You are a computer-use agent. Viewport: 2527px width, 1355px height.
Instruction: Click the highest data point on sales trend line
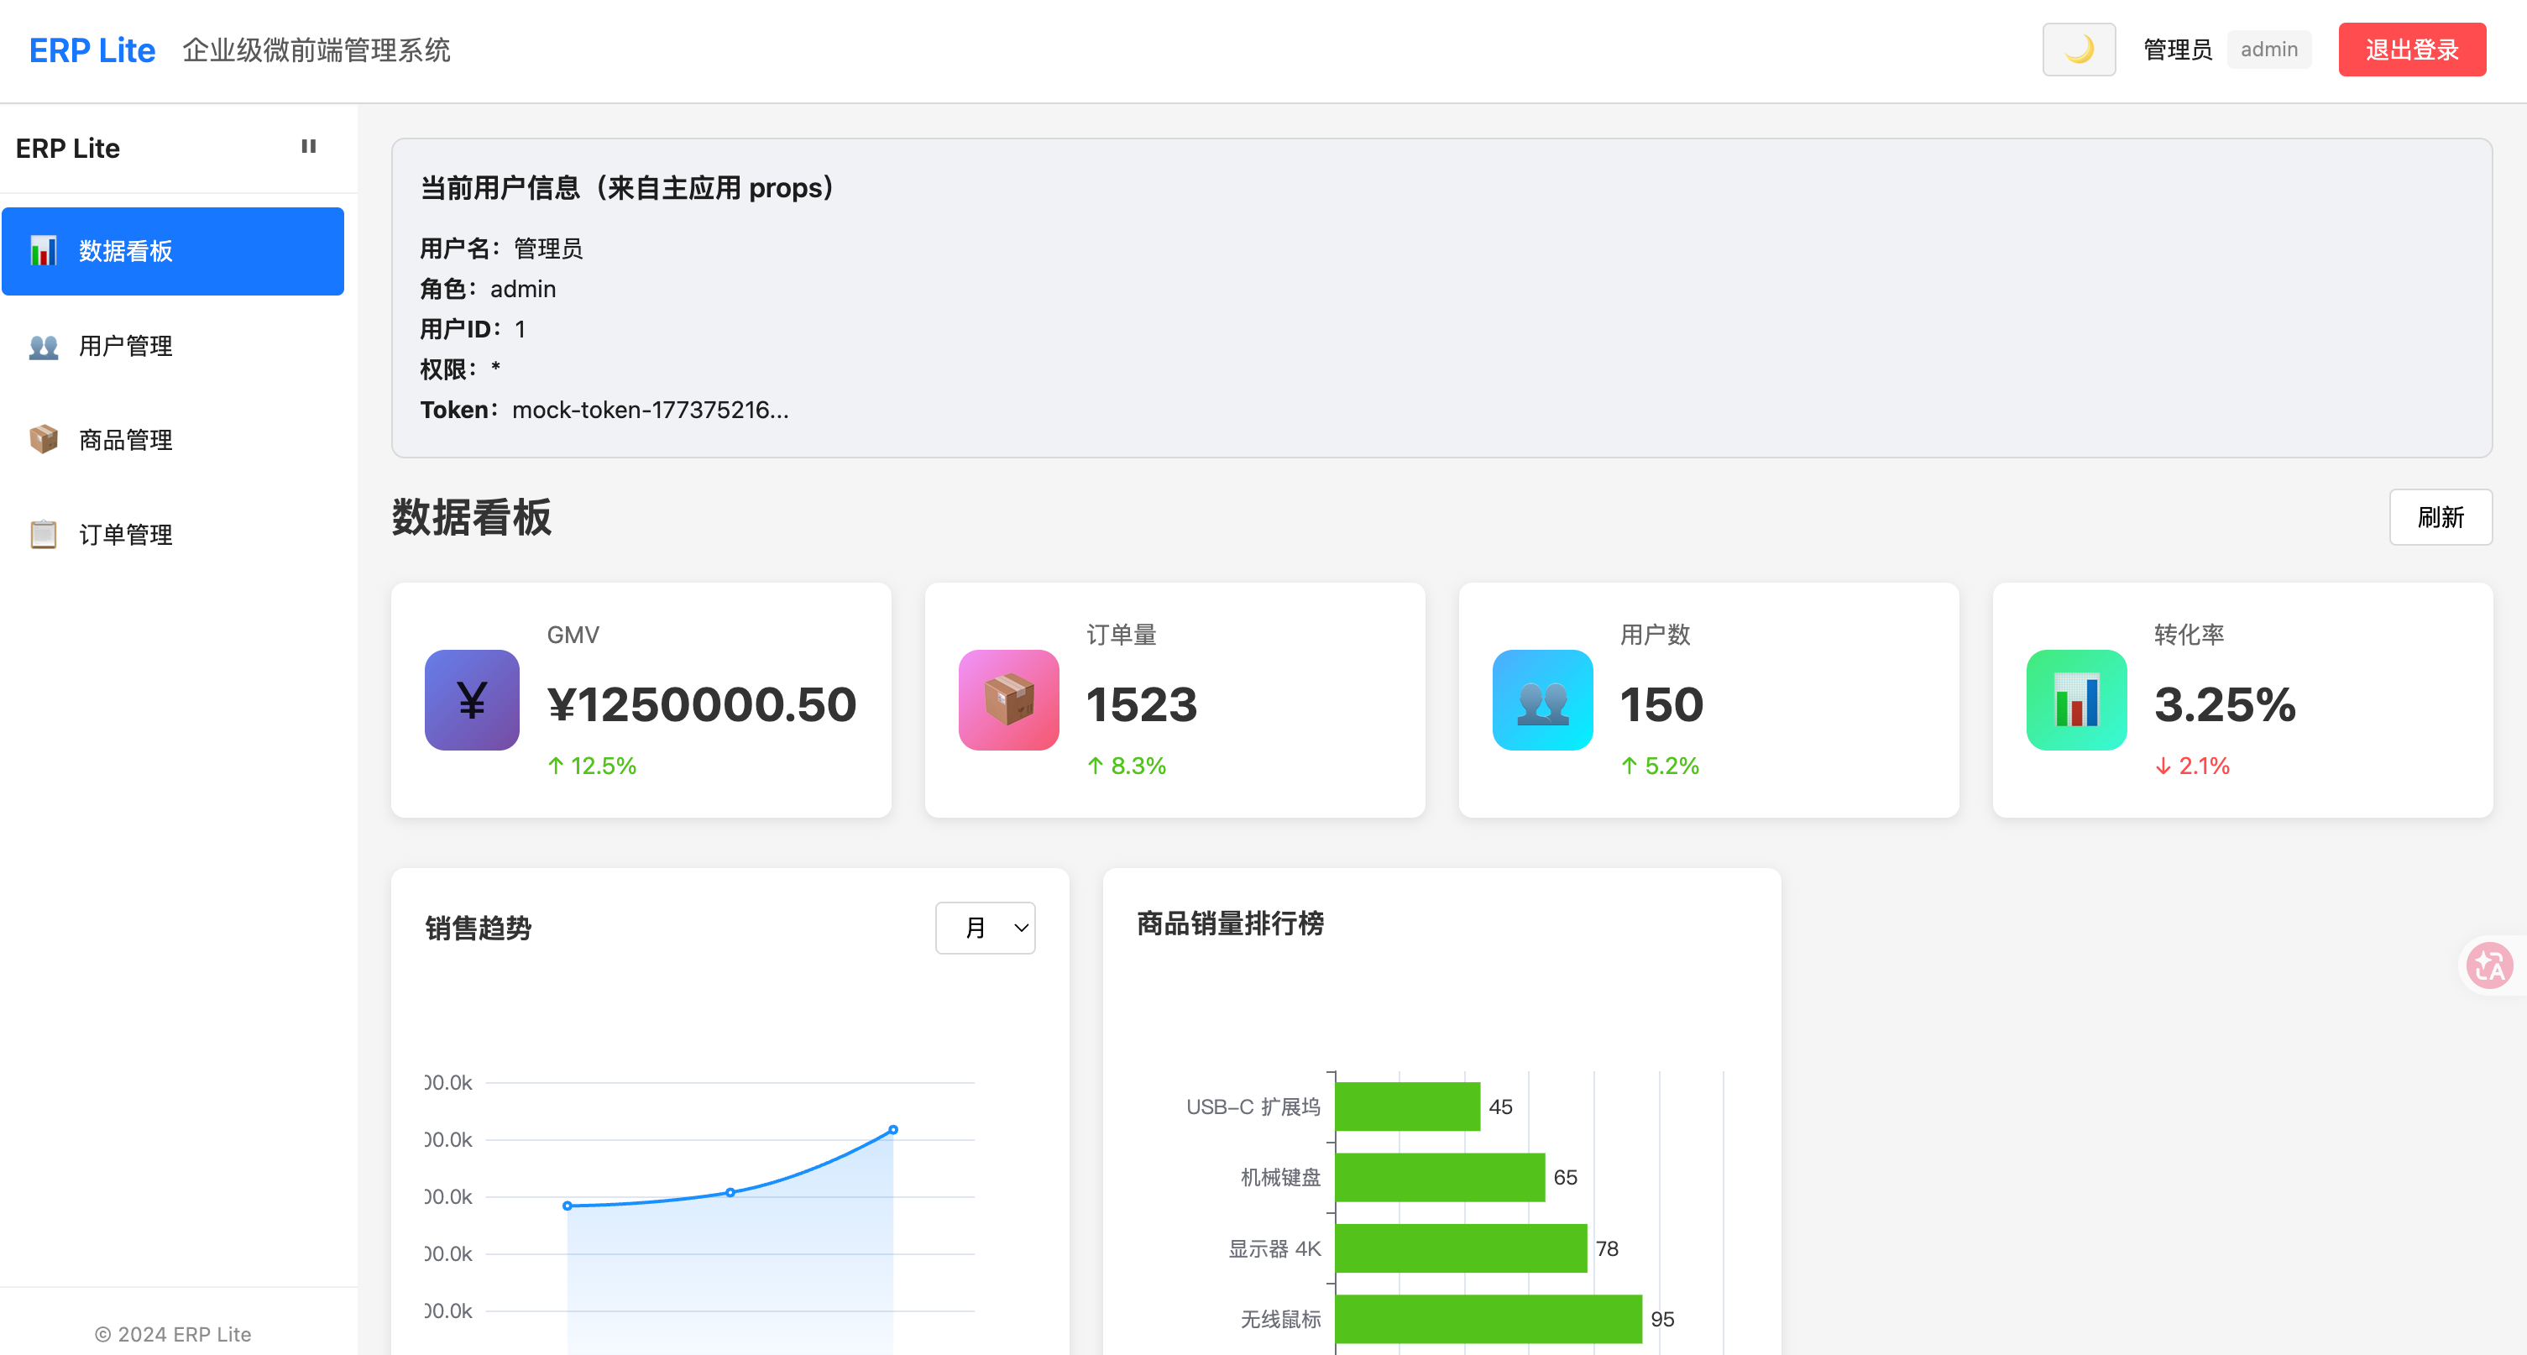tap(892, 1130)
